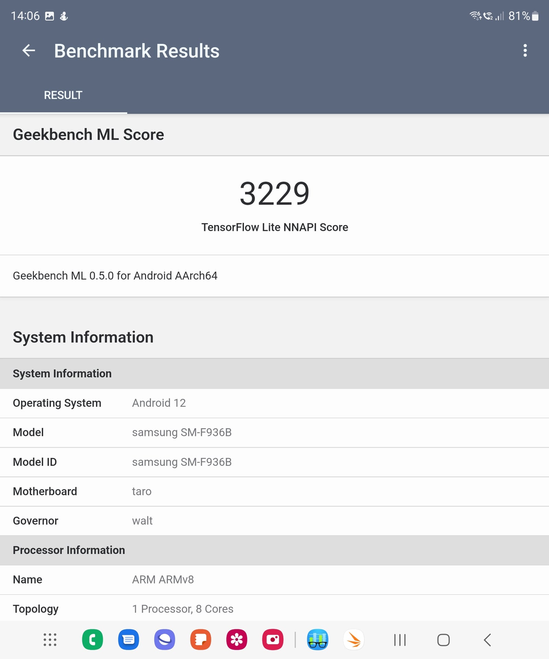Tap the Topology processor cores row
This screenshot has height=659, width=549.
point(274,609)
